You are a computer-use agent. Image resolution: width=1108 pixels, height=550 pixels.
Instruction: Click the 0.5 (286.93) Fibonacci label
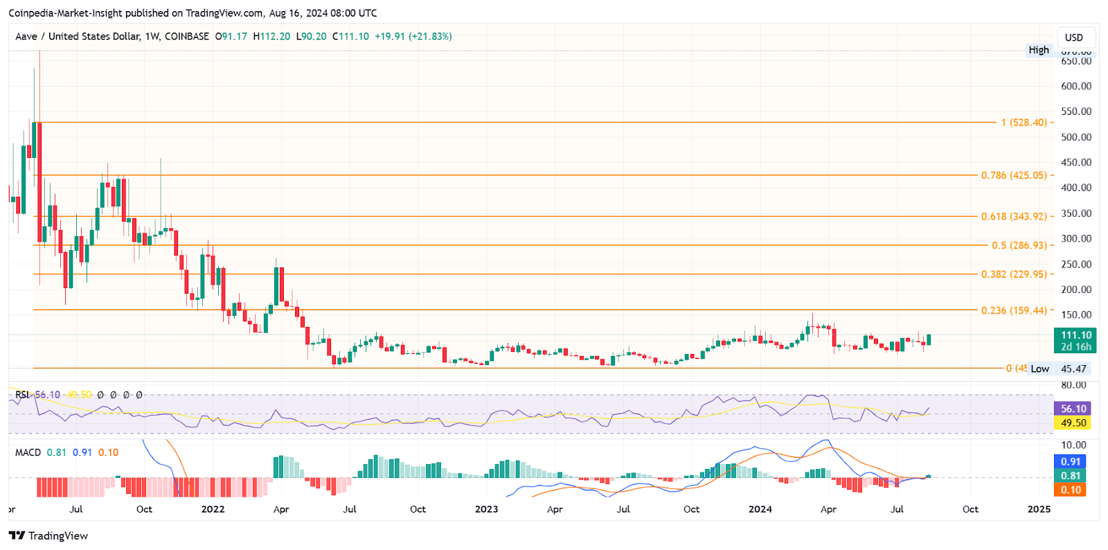click(x=1019, y=245)
